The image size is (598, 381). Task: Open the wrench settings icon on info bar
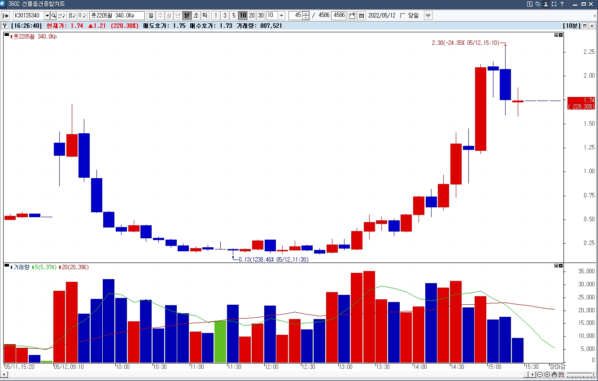[x=5, y=26]
